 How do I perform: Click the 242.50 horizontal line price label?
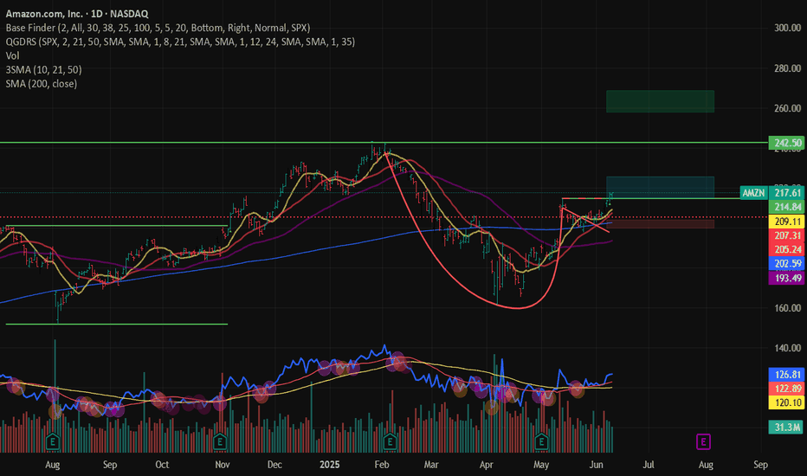(786, 143)
